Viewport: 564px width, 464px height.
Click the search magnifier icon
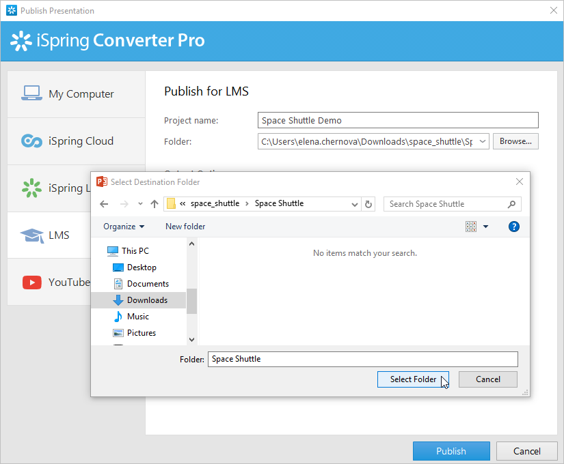[511, 204]
